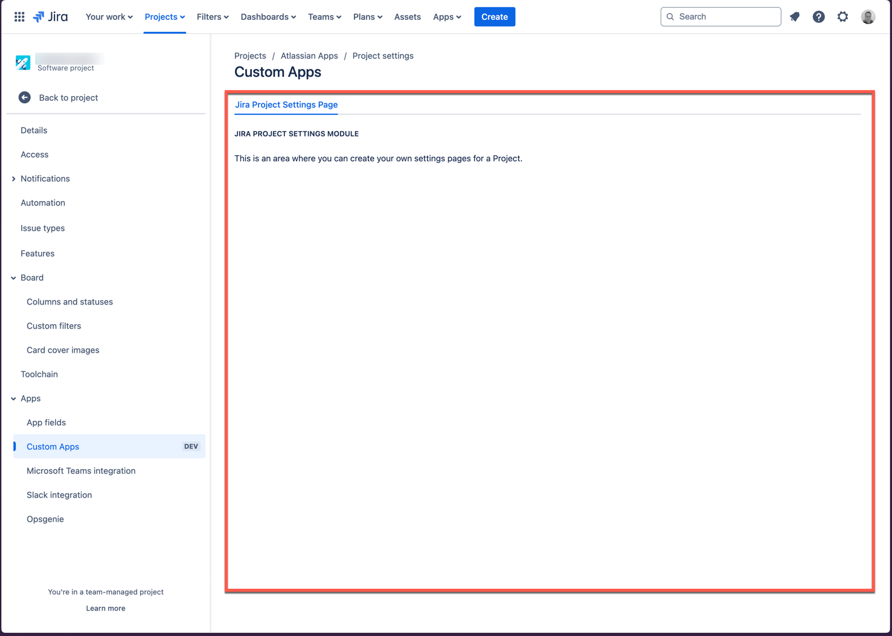Open Details settings
Image resolution: width=892 pixels, height=636 pixels.
point(34,130)
